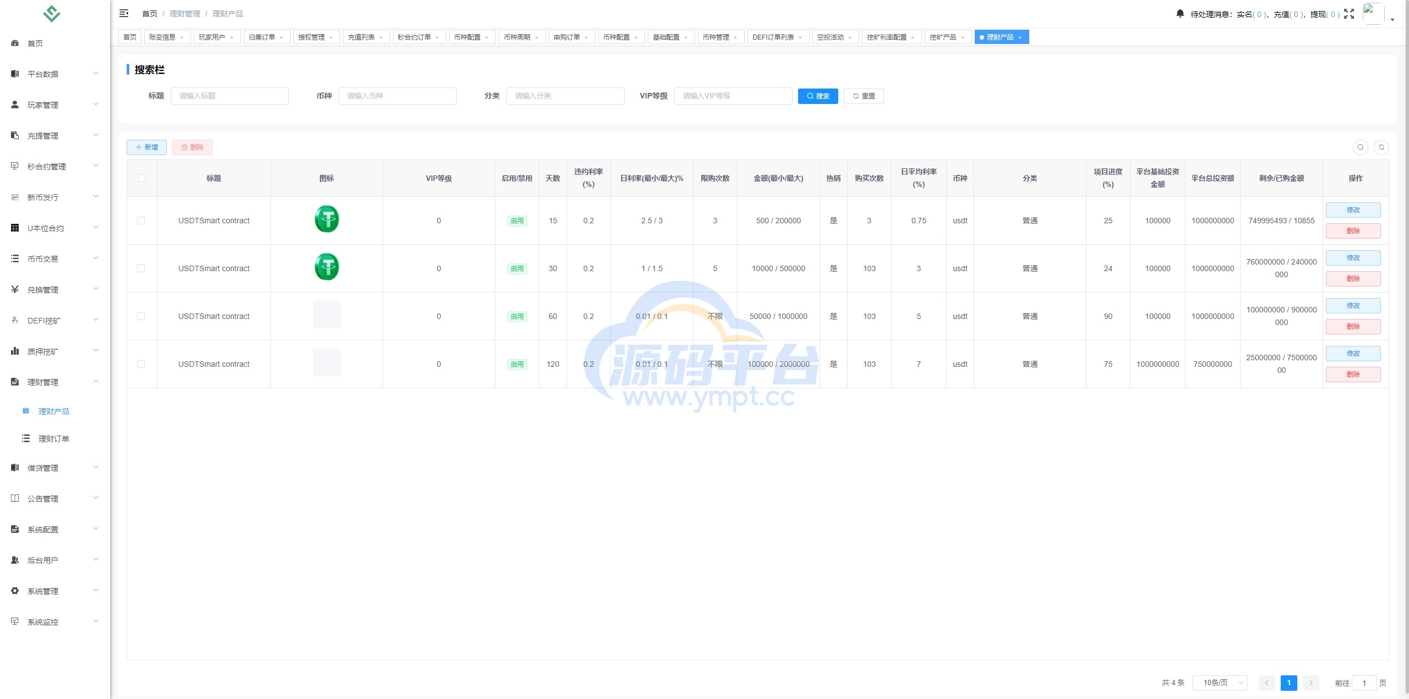Click the green logo at top left

point(51,13)
